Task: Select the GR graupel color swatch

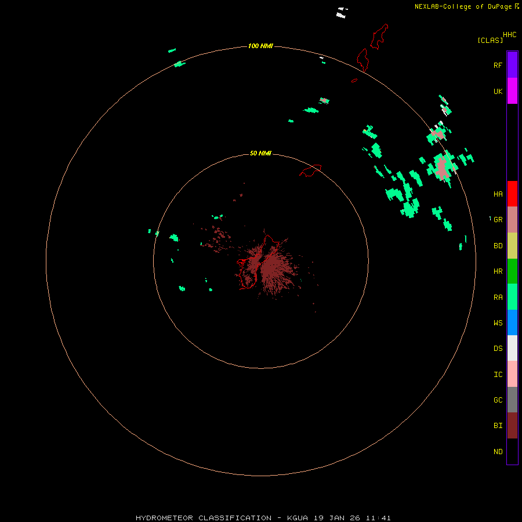Action: click(x=512, y=220)
